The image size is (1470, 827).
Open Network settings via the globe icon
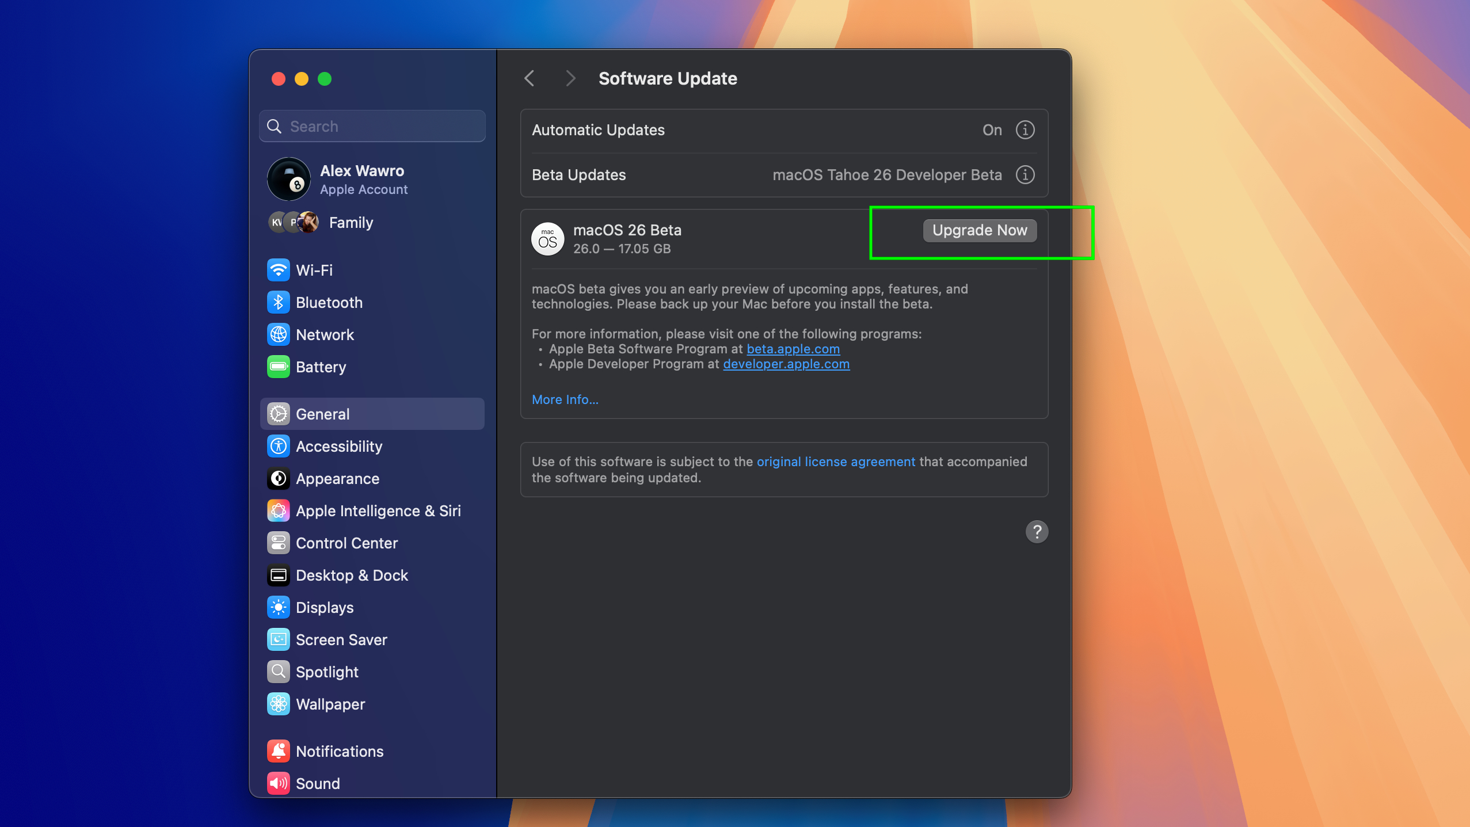pos(279,334)
